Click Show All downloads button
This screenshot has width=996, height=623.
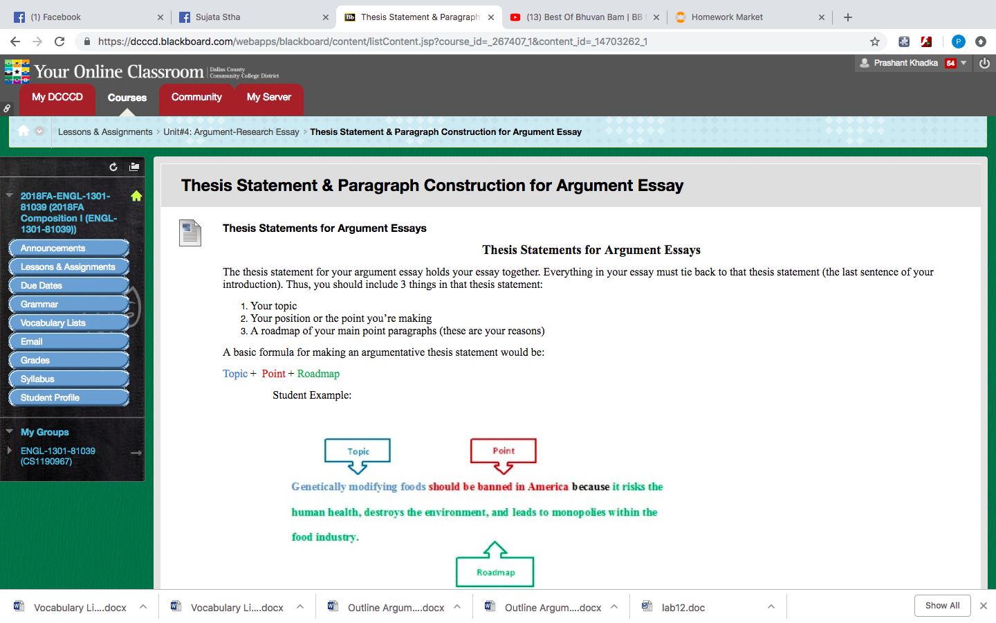[x=942, y=606]
